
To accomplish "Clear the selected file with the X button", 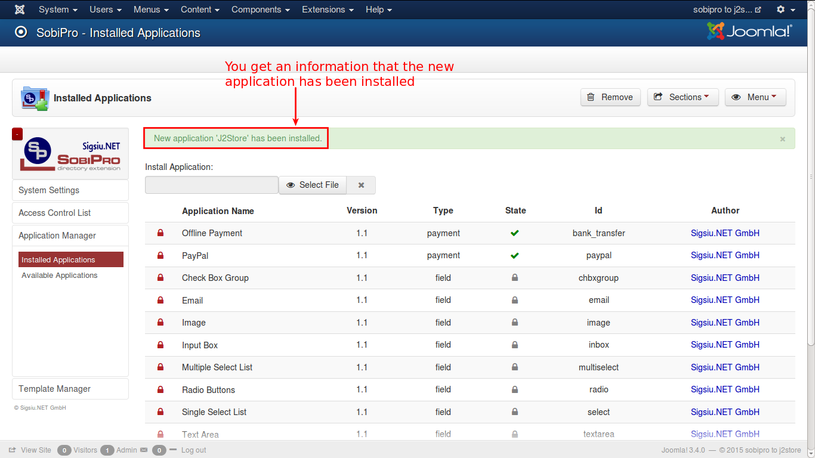I will click(x=361, y=185).
